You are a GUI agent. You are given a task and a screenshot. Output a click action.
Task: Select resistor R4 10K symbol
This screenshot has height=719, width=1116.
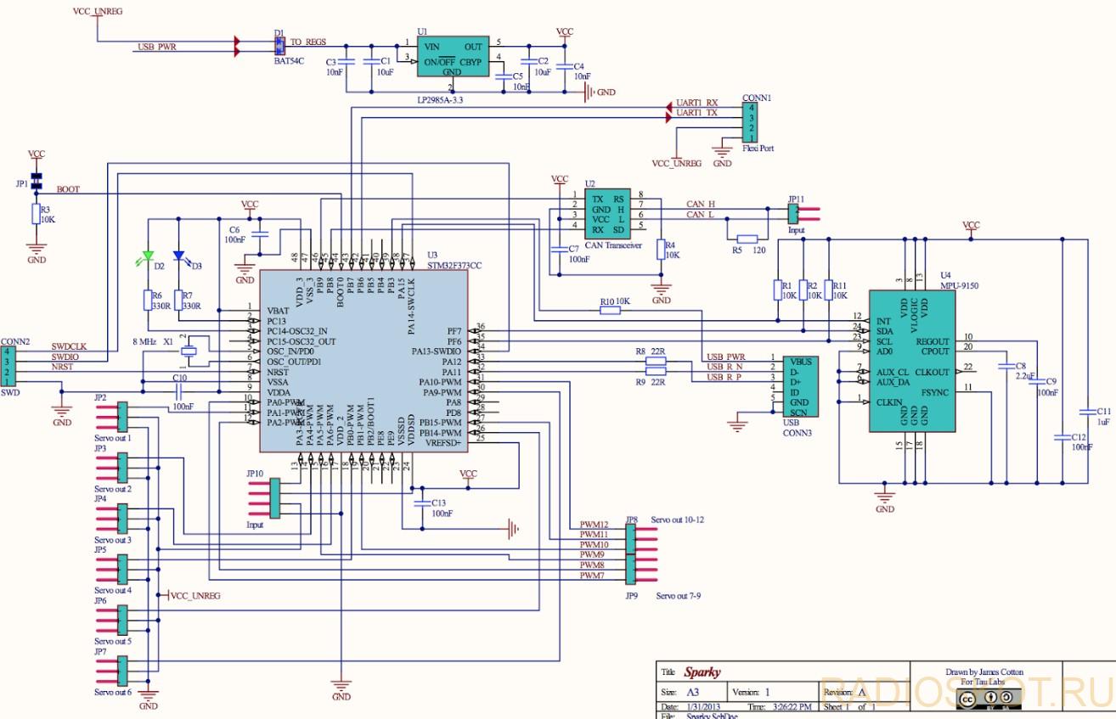[661, 248]
